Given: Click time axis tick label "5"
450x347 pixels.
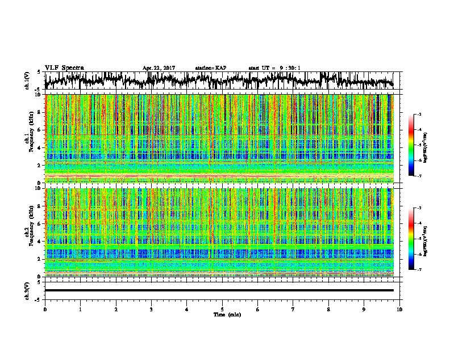Looking at the screenshot, I should point(222,310).
